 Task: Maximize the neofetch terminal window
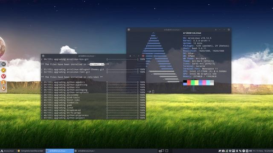(x=224, y=30)
